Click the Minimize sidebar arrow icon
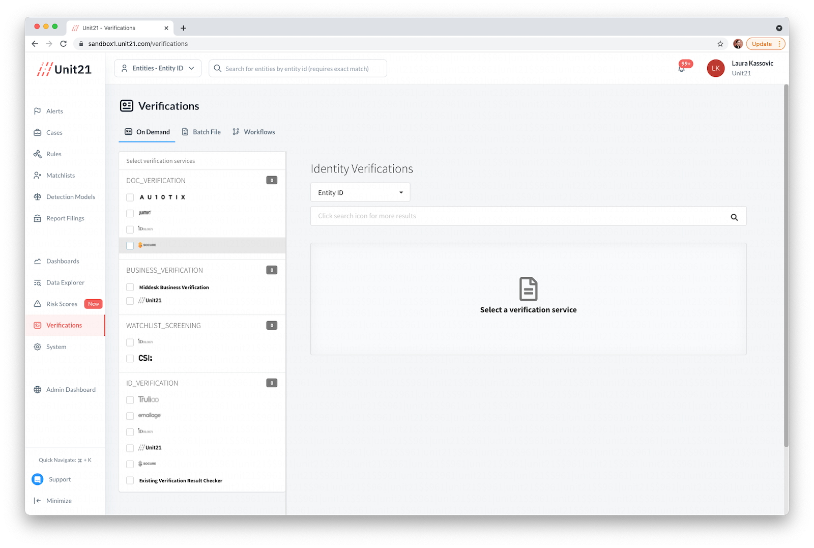Image resolution: width=814 pixels, height=548 pixels. 38,501
